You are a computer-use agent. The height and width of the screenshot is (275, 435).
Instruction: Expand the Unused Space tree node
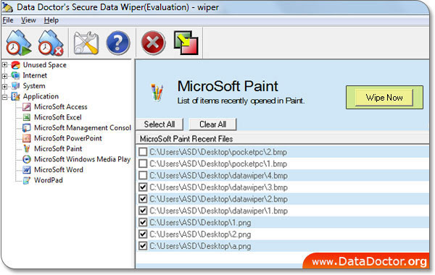click(x=5, y=65)
